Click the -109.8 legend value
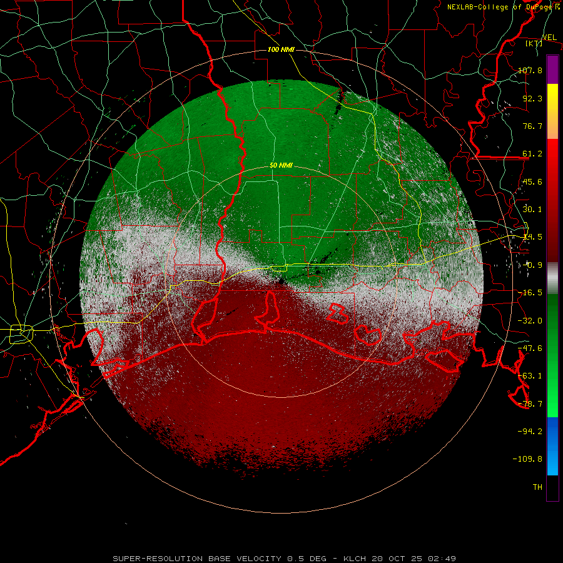The height and width of the screenshot is (563, 563). click(527, 459)
